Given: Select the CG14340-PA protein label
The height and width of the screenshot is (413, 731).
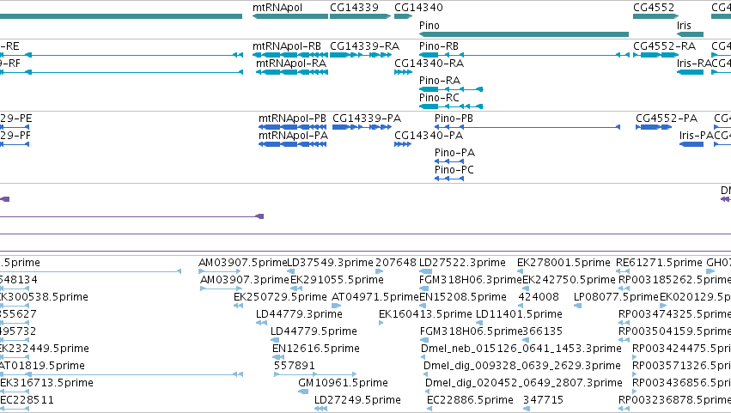Looking at the screenshot, I should [x=429, y=136].
